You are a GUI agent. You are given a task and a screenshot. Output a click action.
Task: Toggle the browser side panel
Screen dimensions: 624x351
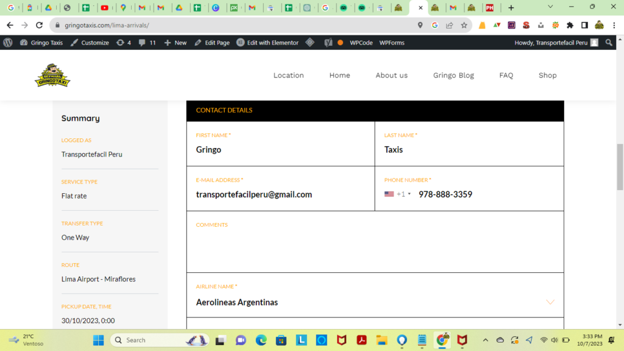(x=584, y=25)
